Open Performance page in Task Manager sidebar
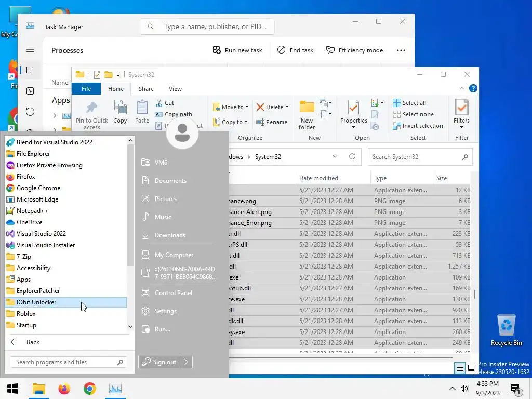The height and width of the screenshot is (399, 532). (x=30, y=91)
